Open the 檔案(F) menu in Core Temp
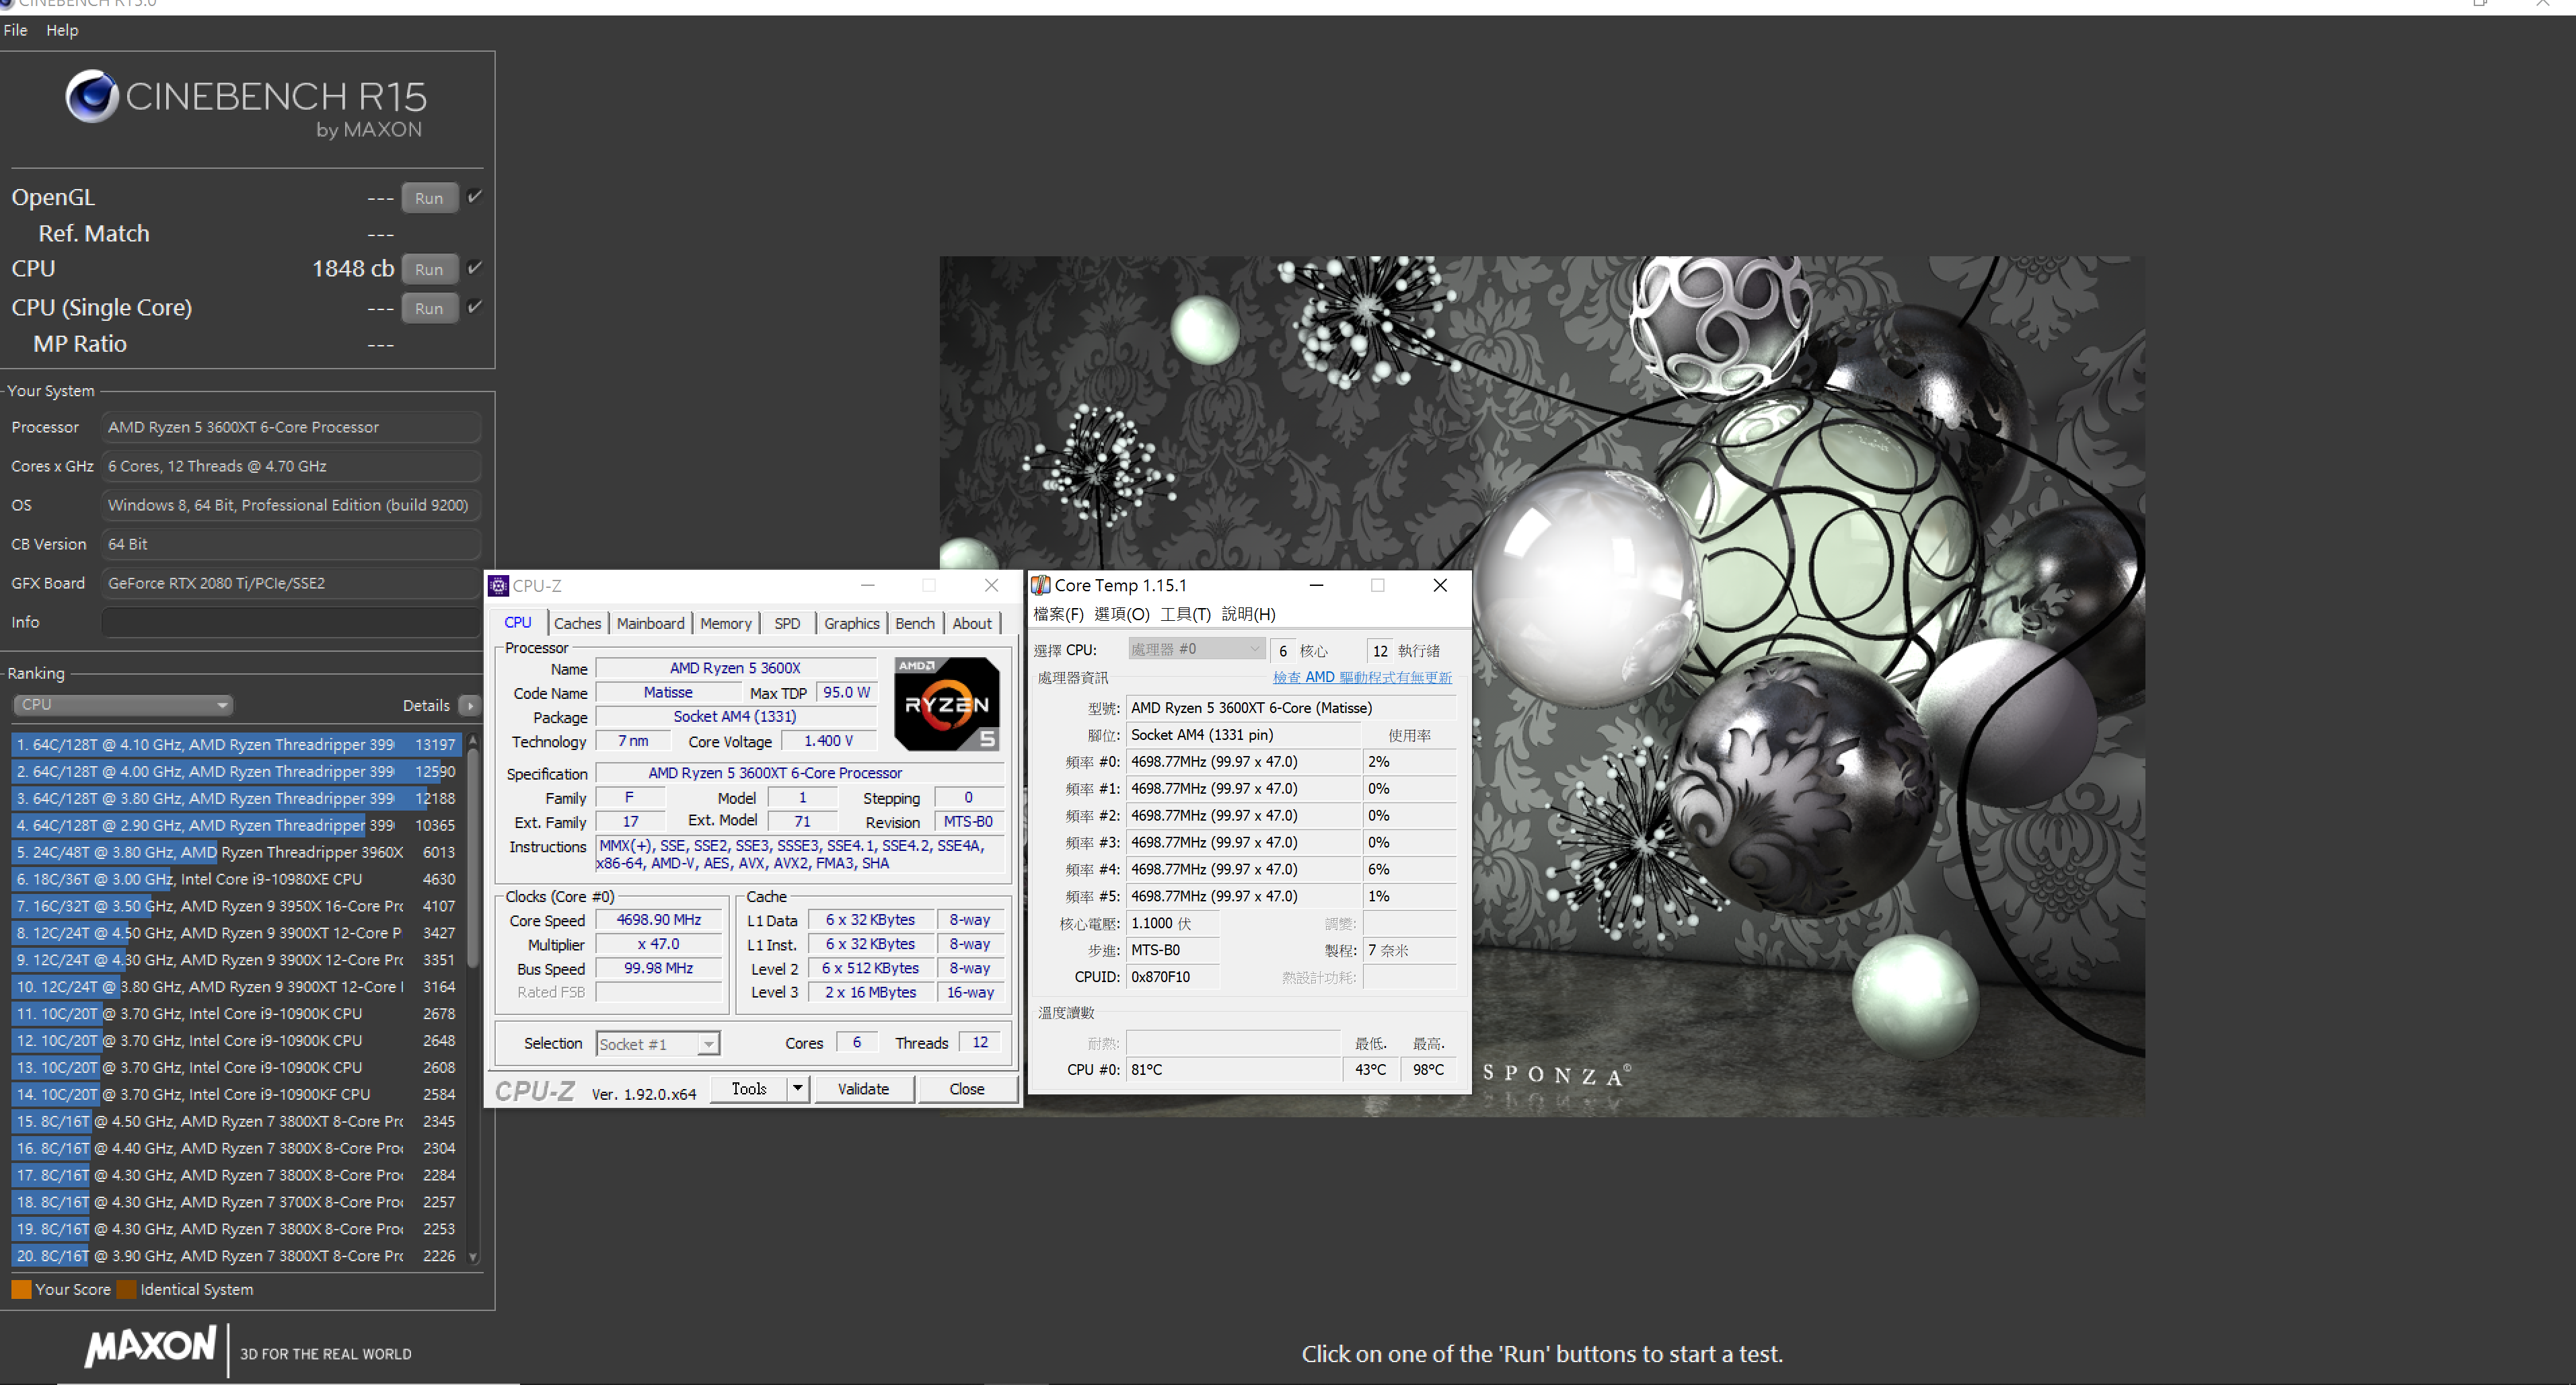Viewport: 2576px width, 1385px height. tap(1058, 614)
